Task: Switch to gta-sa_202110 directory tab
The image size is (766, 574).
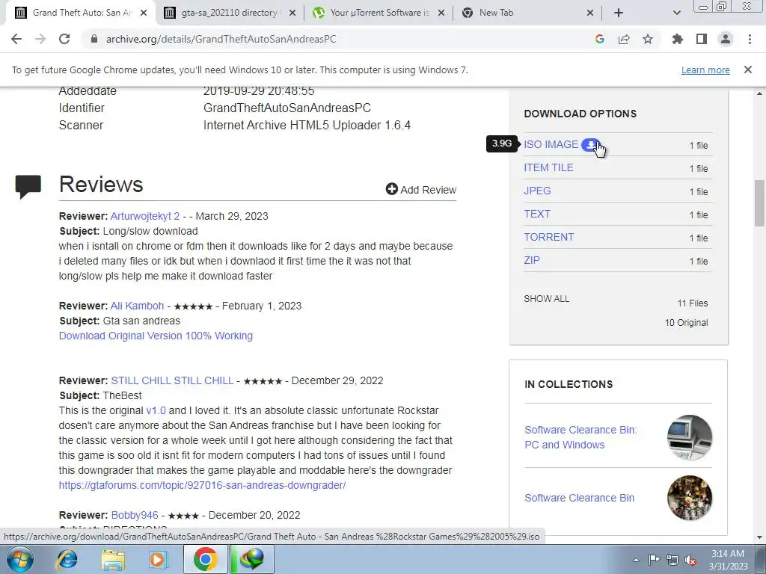Action: point(229,13)
